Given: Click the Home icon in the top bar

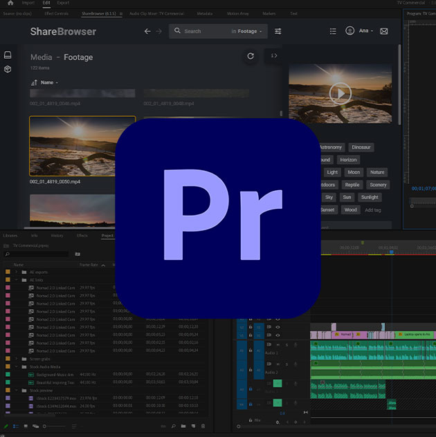Looking at the screenshot, I should click(x=10, y=3).
